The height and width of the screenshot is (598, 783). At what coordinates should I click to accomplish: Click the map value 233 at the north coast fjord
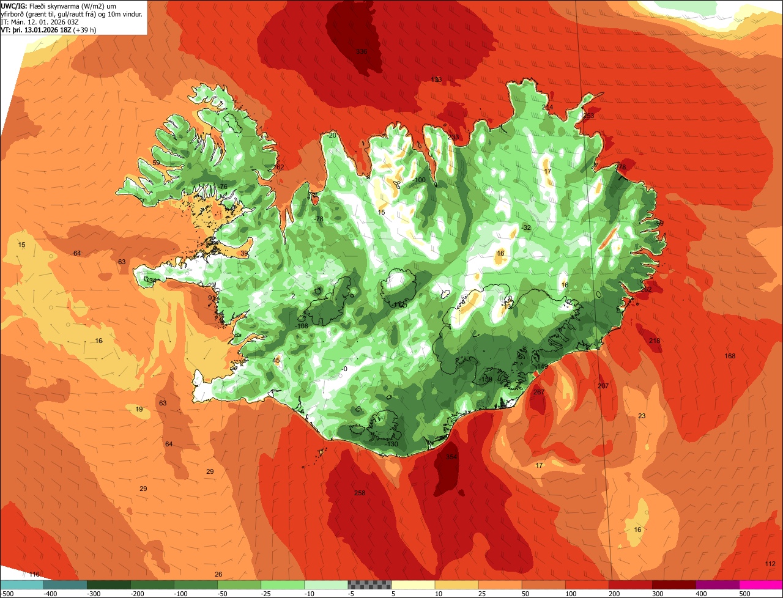click(453, 138)
